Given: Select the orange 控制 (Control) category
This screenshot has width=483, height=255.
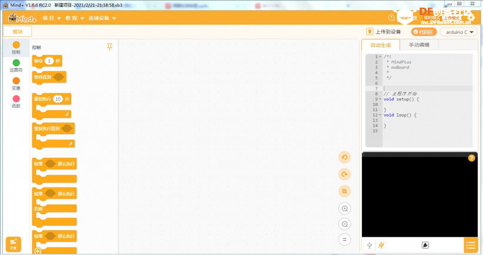Looking at the screenshot, I should click(x=16, y=47).
